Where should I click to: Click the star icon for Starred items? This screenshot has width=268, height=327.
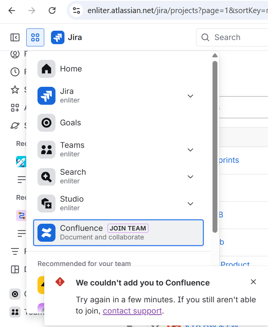click(x=15, y=89)
